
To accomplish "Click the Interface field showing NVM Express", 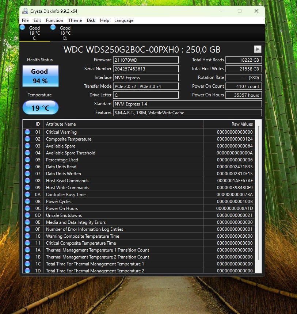I will tap(146, 77).
